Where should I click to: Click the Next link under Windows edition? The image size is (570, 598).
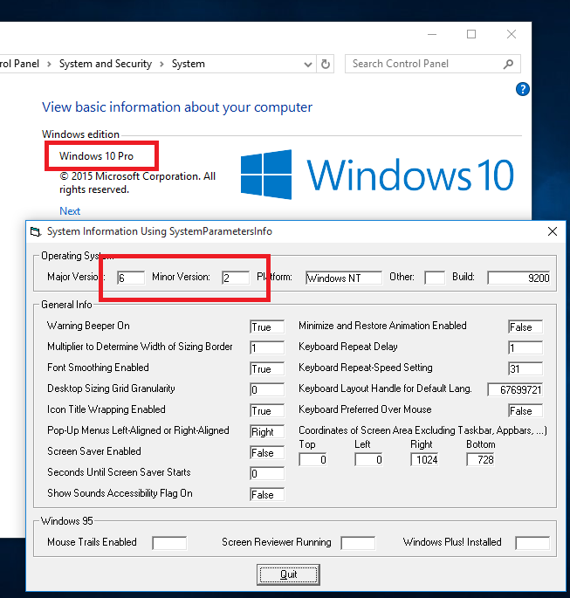70,211
